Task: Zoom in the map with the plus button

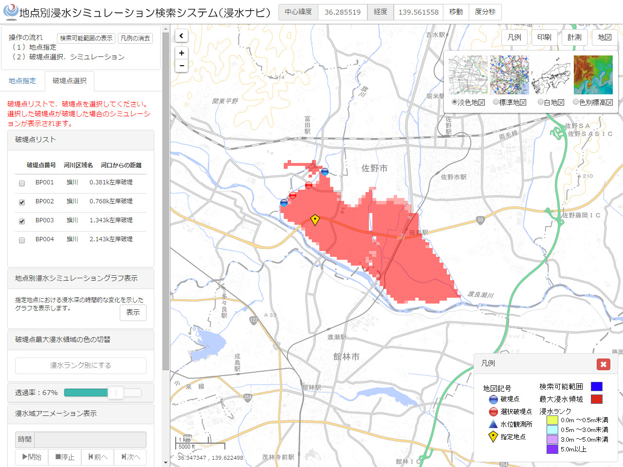Action: [x=182, y=53]
